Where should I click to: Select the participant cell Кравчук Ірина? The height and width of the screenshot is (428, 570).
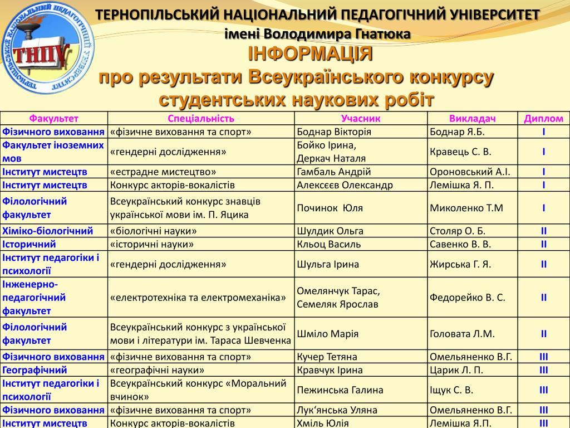(x=361, y=370)
